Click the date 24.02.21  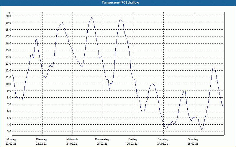coord(72,144)
